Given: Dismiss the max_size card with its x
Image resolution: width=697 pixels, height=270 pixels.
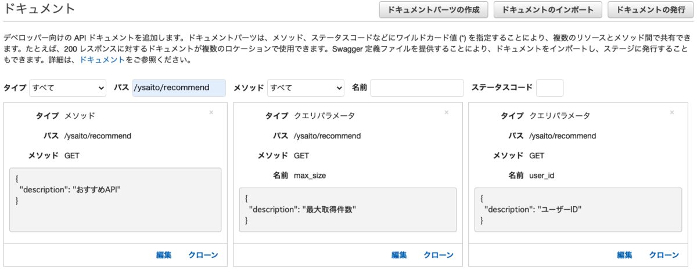Looking at the screenshot, I should pyautogui.click(x=446, y=112).
